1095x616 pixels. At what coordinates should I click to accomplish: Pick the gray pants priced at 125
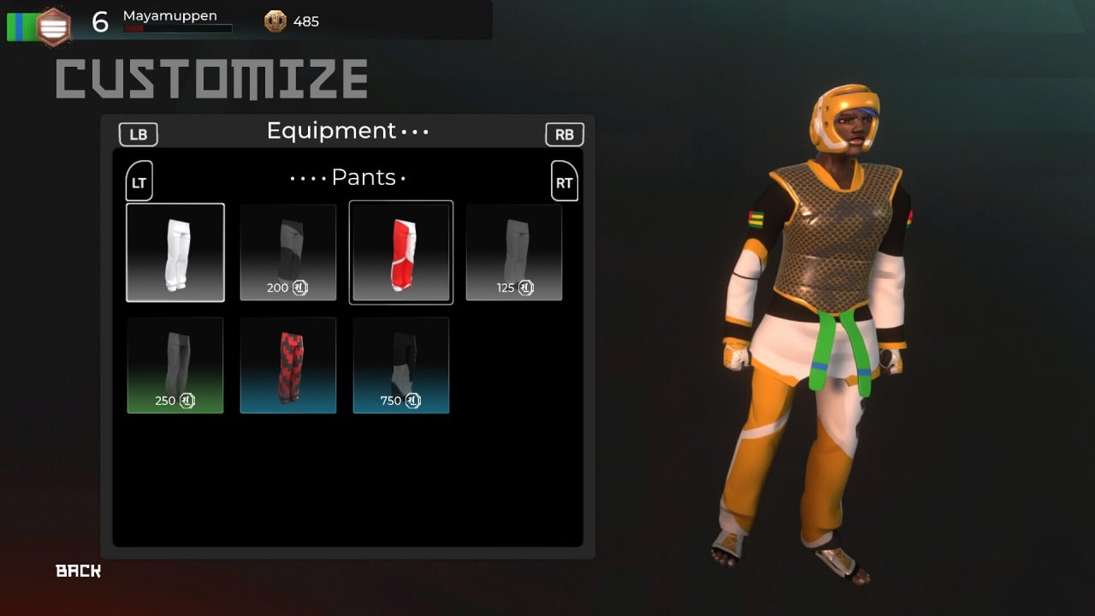tap(514, 252)
